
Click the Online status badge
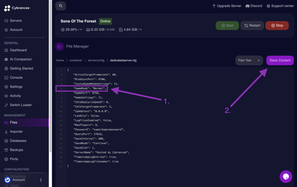(105, 21)
